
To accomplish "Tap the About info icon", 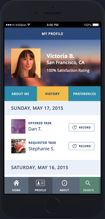I will point(64,183).
